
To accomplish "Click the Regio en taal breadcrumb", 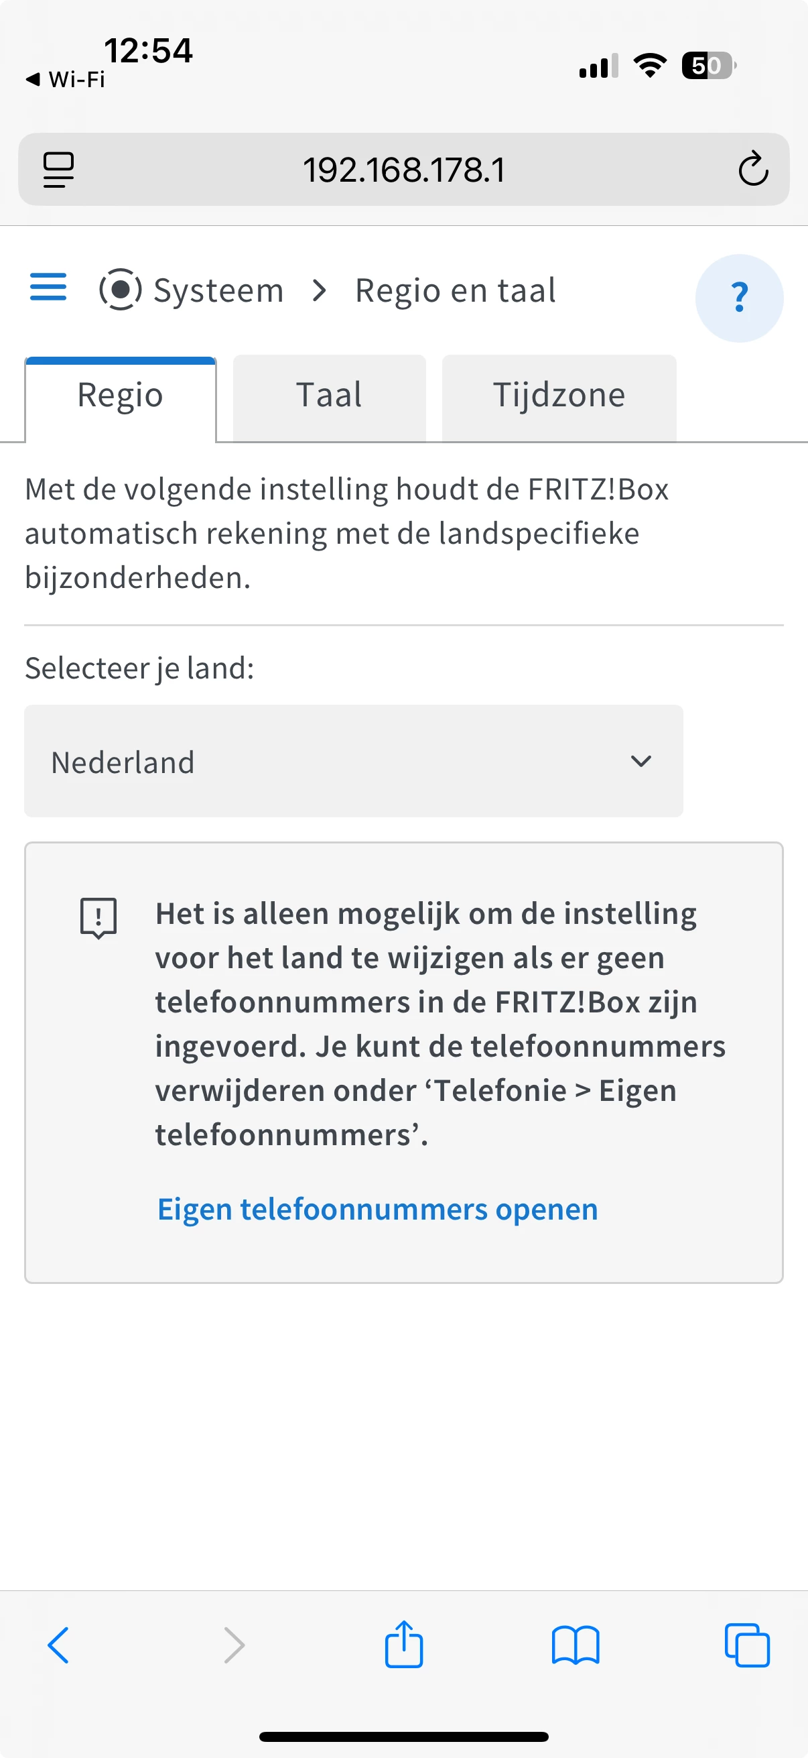I will [456, 291].
